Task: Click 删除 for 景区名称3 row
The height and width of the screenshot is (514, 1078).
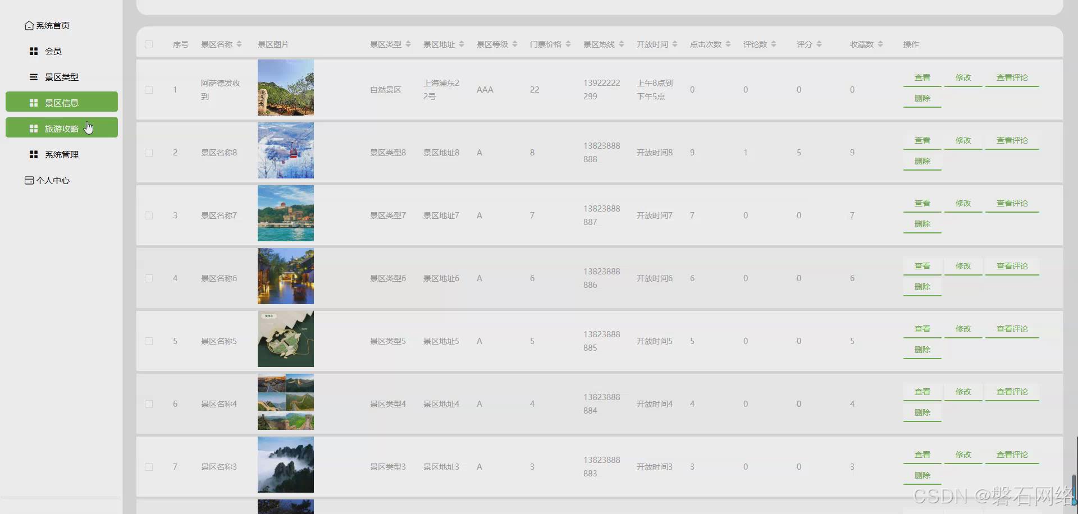Action: click(922, 475)
